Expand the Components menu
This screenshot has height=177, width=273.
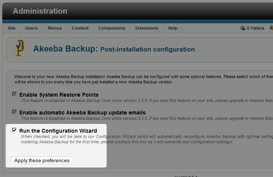click(x=112, y=28)
